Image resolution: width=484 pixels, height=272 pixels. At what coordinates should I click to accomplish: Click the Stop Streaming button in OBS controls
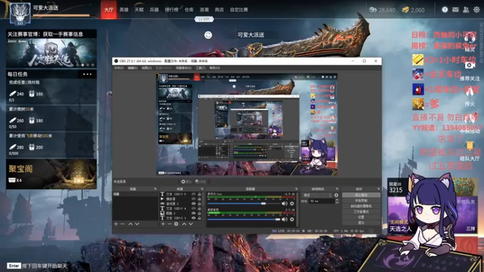coord(361,195)
